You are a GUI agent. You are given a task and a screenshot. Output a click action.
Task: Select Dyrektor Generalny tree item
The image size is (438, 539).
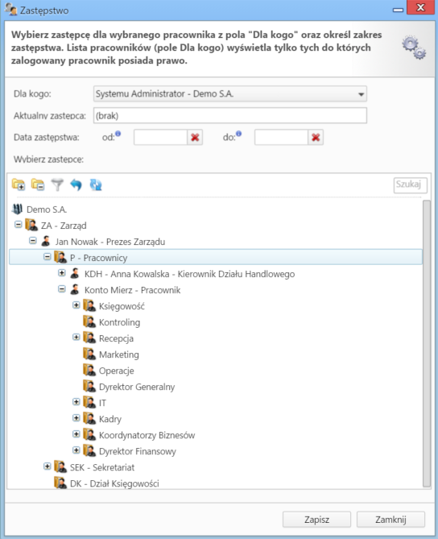pos(137,387)
